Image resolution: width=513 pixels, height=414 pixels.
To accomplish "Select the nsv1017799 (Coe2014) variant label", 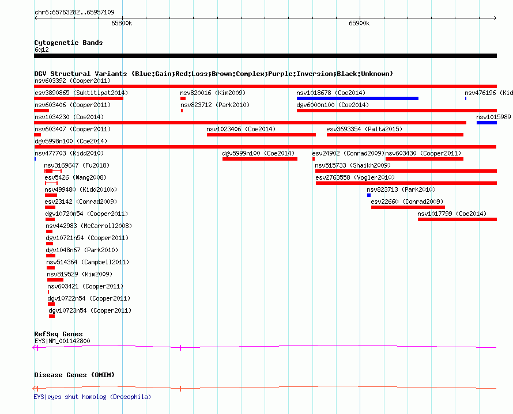I will pyautogui.click(x=452, y=214).
